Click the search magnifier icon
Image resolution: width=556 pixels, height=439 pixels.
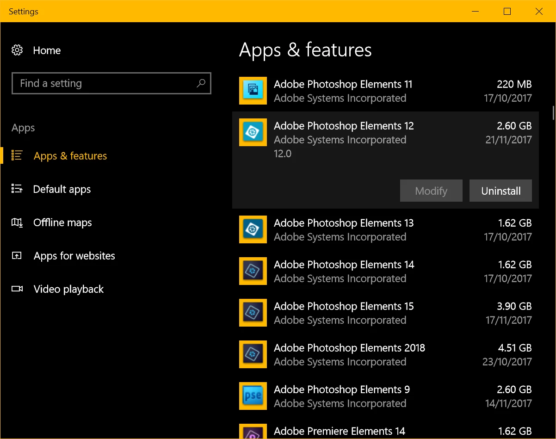pos(201,83)
